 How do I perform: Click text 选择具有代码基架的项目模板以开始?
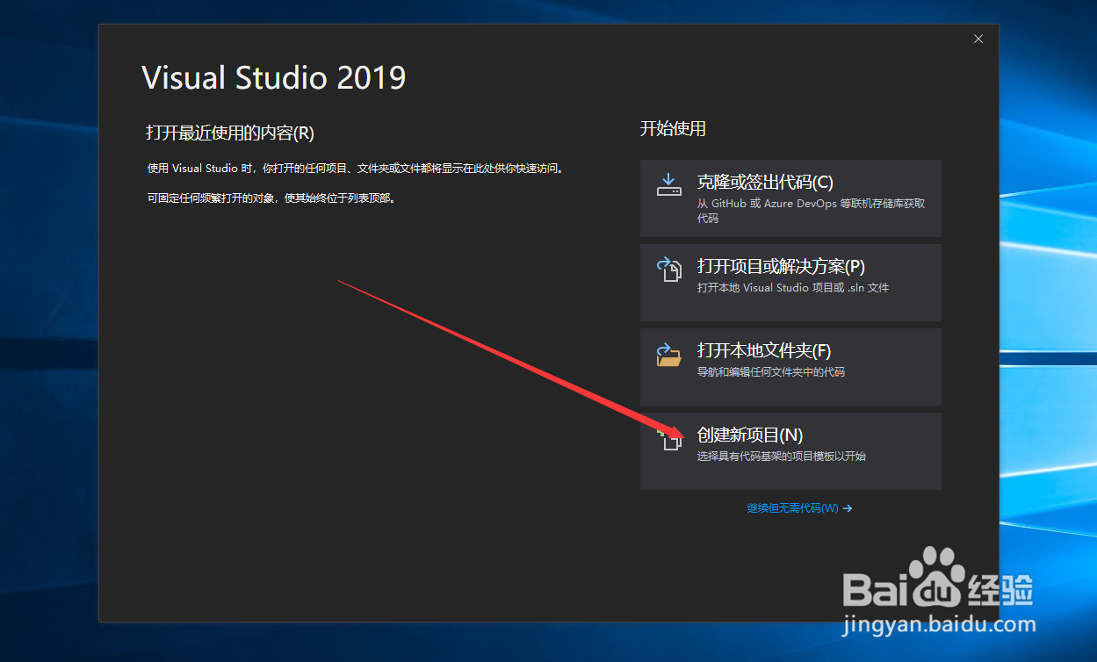coord(782,456)
